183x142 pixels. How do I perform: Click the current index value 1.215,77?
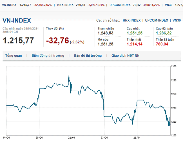click(x=18, y=40)
